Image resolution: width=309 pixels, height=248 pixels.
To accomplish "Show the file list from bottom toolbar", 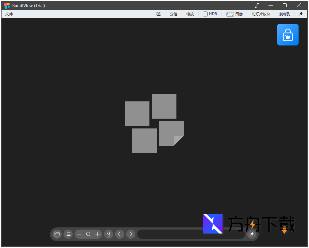I will [x=68, y=234].
